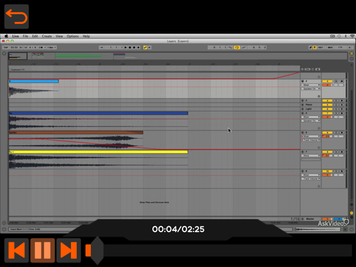Viewport: 356px width, 267px height.
Task: Click the Time Machine icon in menu bar
Action: pyautogui.click(x=339, y=36)
